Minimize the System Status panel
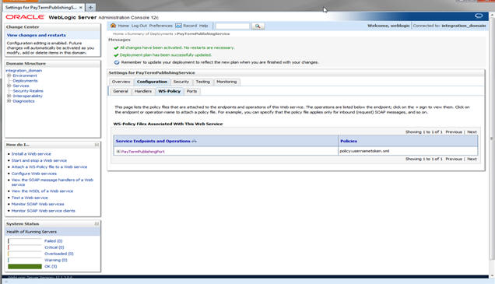 click(x=97, y=224)
